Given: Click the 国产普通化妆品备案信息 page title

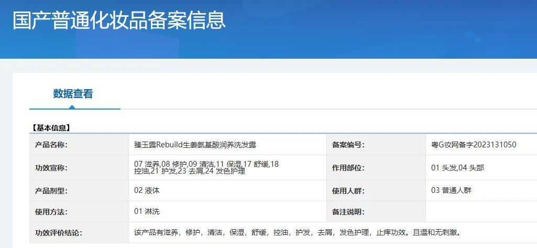Looking at the screenshot, I should [x=119, y=20].
